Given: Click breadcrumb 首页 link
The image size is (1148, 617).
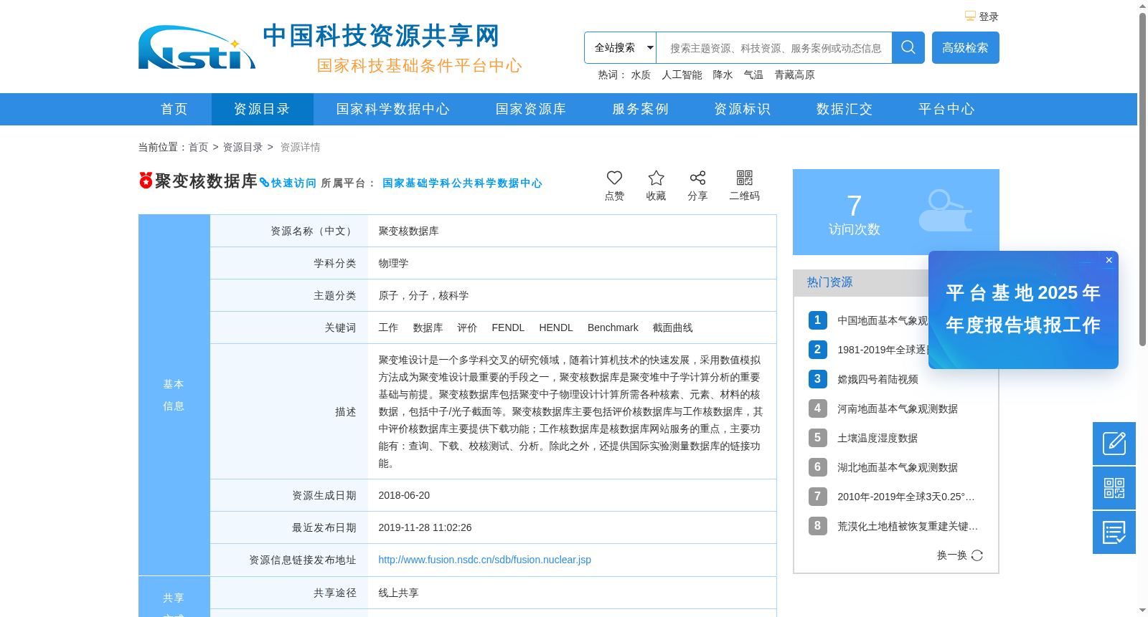Looking at the screenshot, I should (x=198, y=147).
